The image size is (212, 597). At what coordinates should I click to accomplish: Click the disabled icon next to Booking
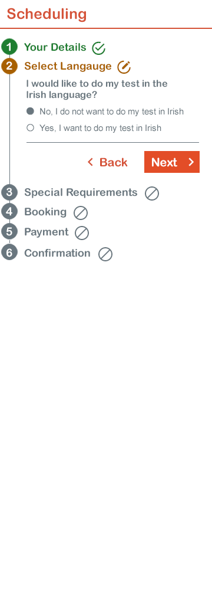(81, 213)
